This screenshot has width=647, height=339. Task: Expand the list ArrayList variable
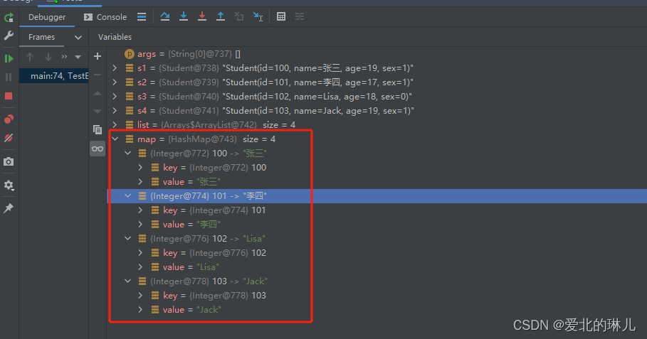point(115,124)
